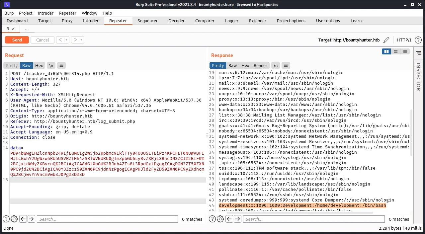
Task: Go back in request history
Action: point(60,40)
